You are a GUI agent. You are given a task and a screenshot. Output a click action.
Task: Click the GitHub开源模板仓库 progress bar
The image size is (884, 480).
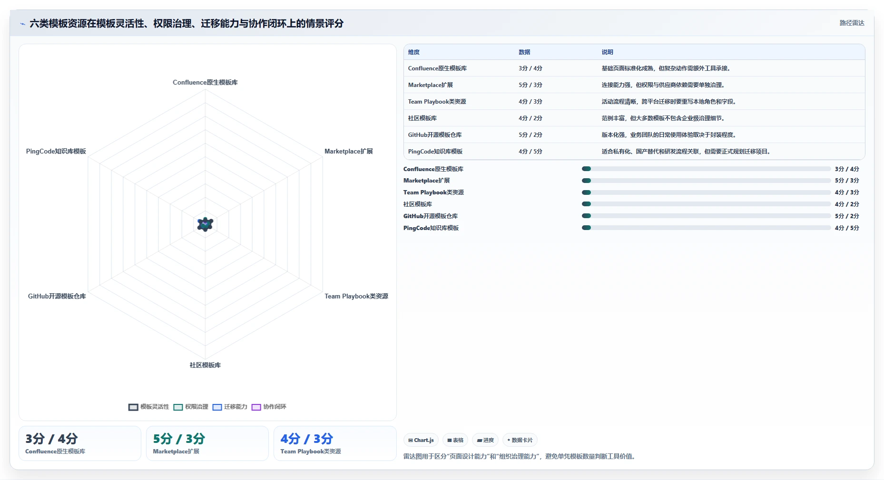[x=706, y=216]
